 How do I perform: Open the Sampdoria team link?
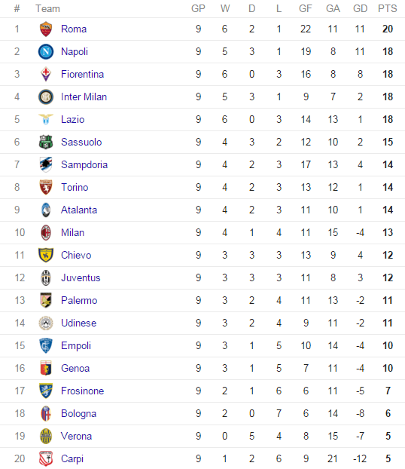pyautogui.click(x=84, y=165)
